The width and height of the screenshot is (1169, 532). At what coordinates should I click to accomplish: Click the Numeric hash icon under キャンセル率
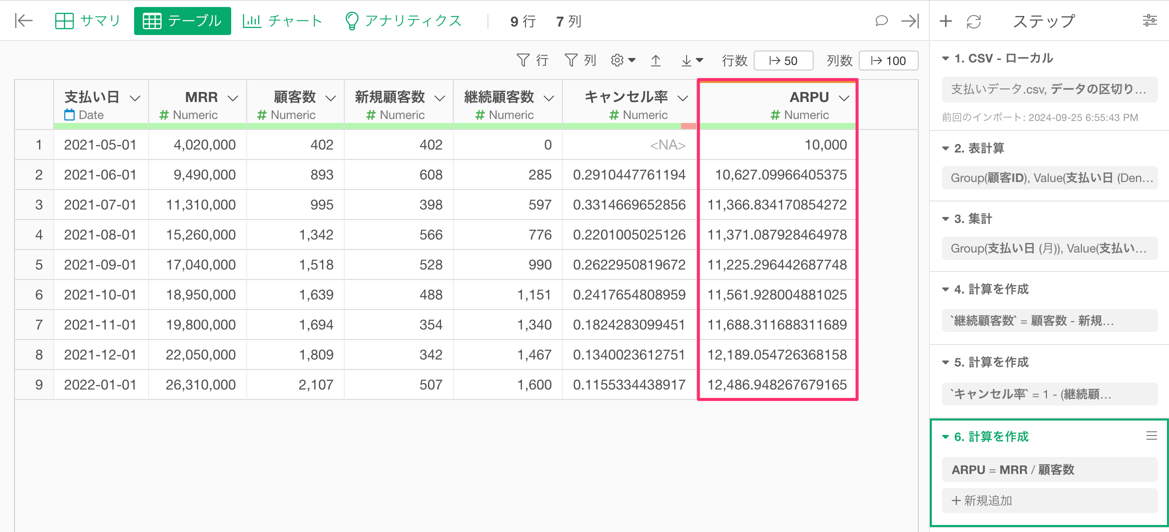pyautogui.click(x=614, y=115)
